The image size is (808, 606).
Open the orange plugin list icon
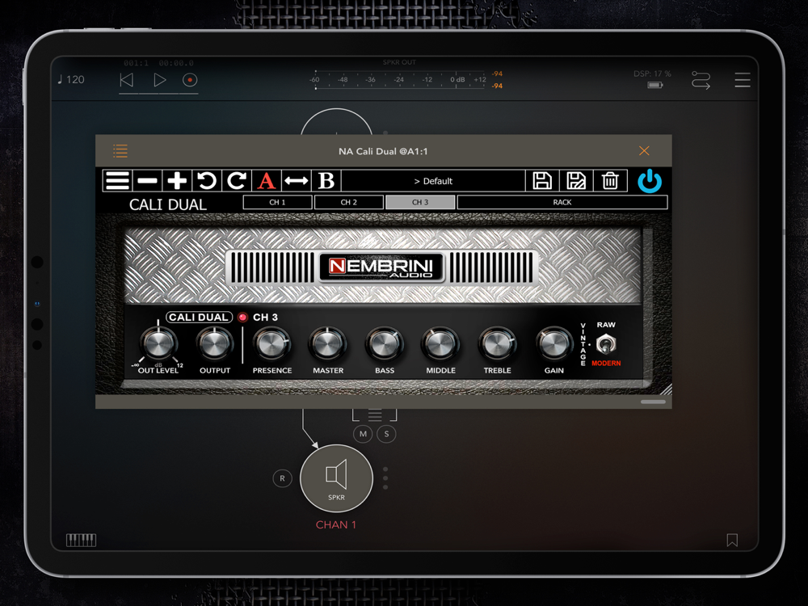(x=120, y=151)
